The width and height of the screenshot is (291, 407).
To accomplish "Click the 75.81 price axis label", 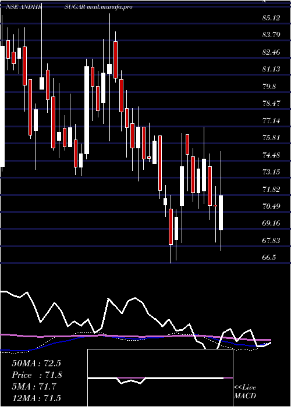I will click(272, 138).
